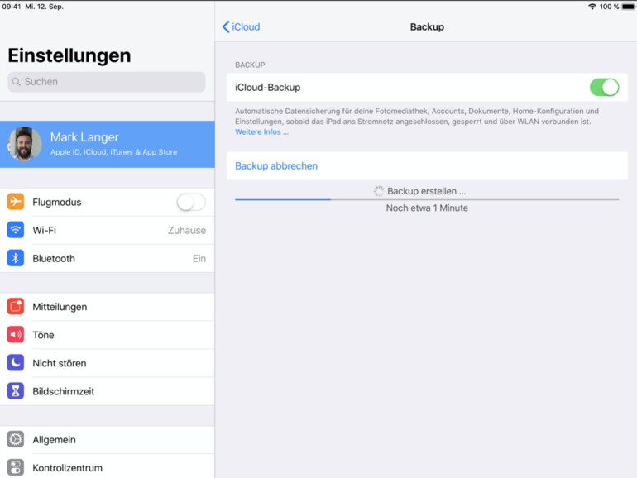
Task: Tap the Nicht stören moon icon
Action: pyautogui.click(x=16, y=363)
